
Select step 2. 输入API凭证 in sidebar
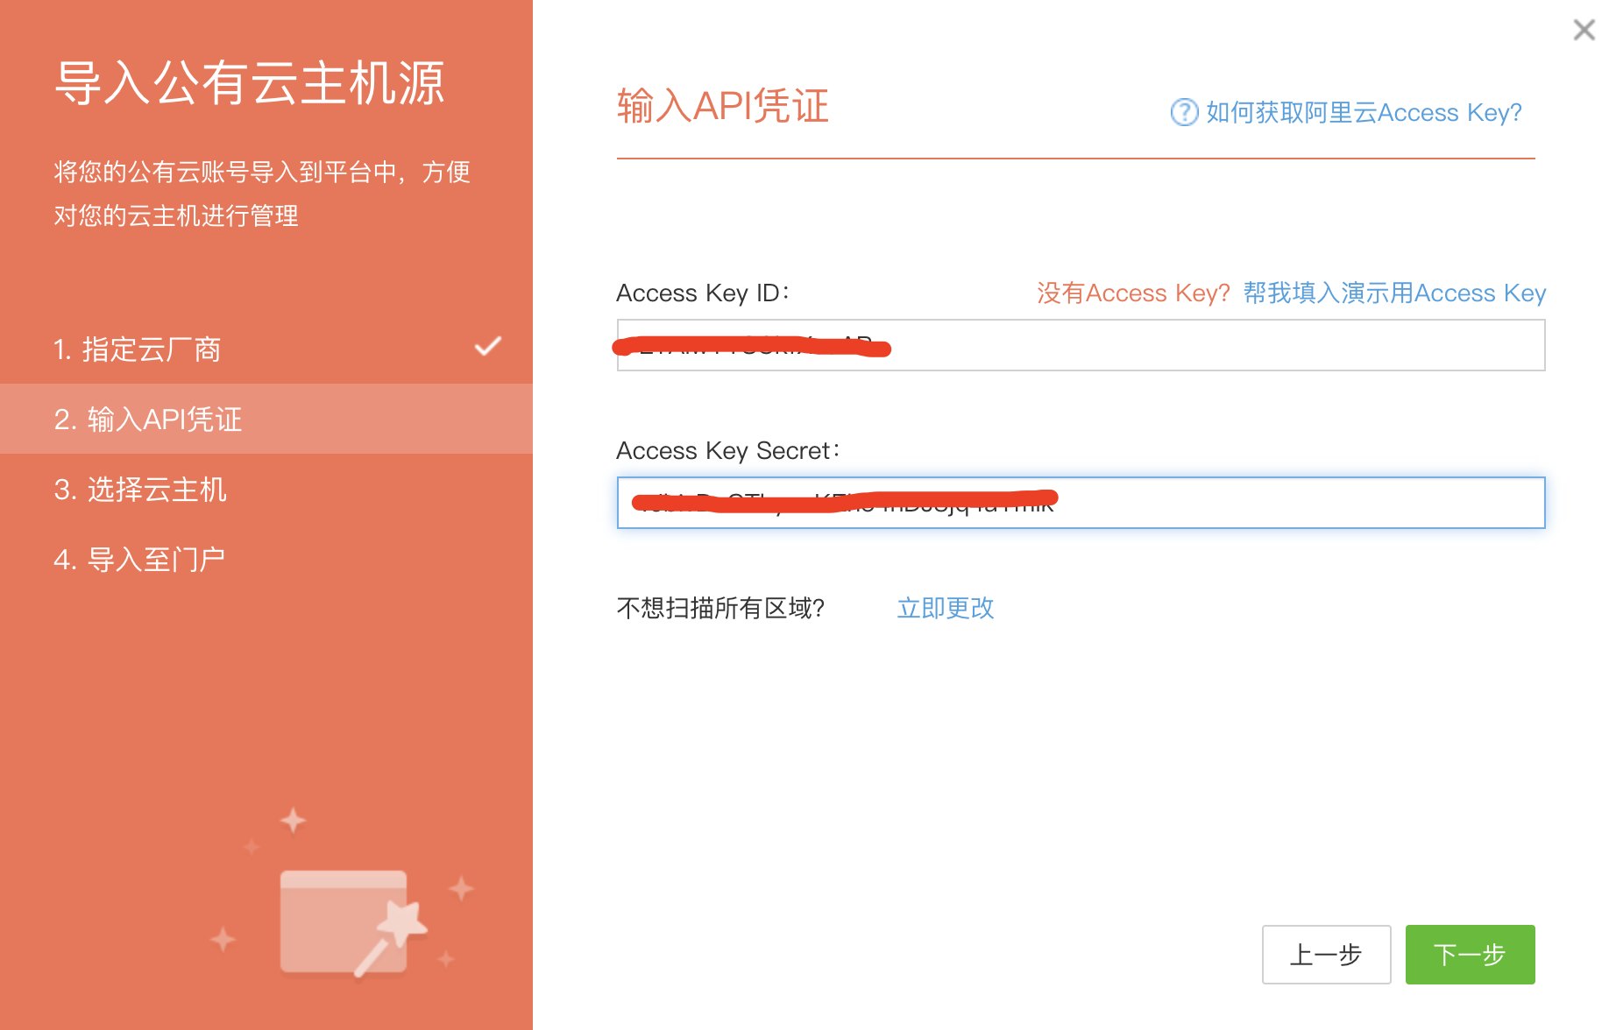pos(148,420)
